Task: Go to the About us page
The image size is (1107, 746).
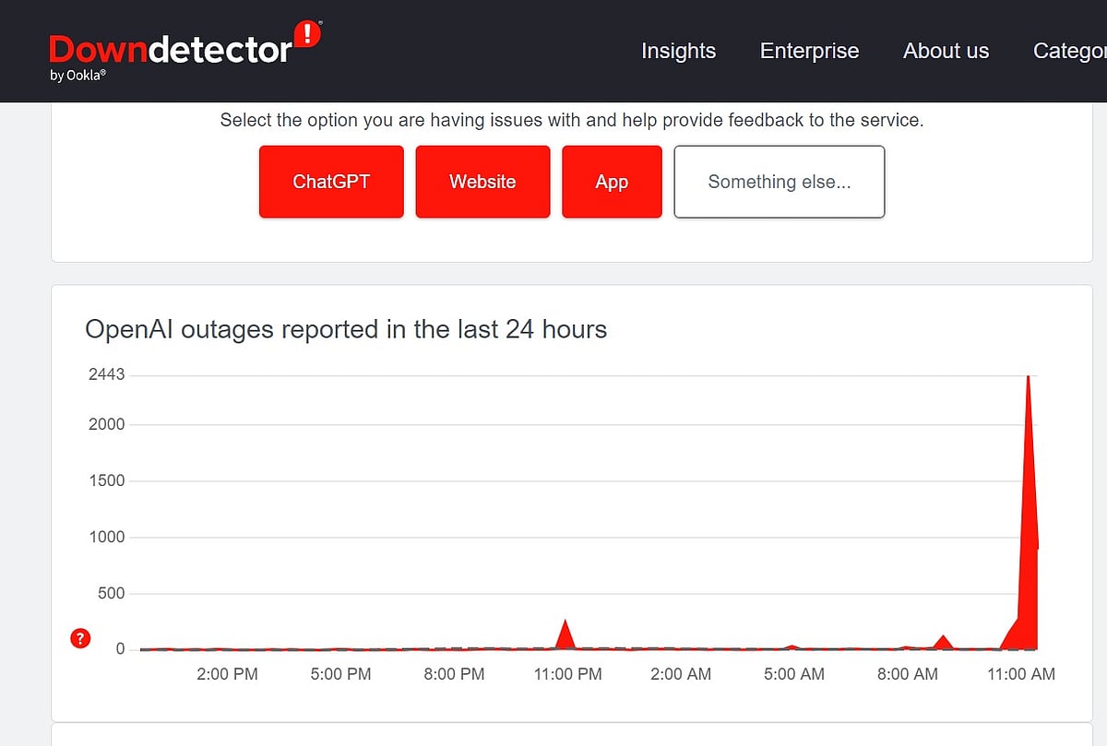Action: point(946,52)
